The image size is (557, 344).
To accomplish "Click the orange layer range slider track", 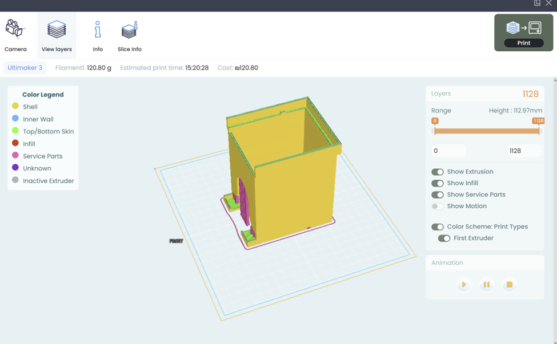I will point(487,131).
